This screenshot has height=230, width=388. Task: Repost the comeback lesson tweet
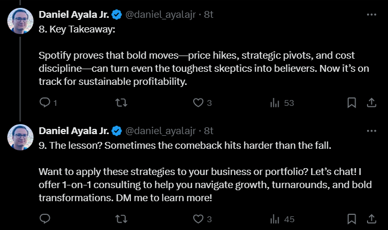point(121,218)
